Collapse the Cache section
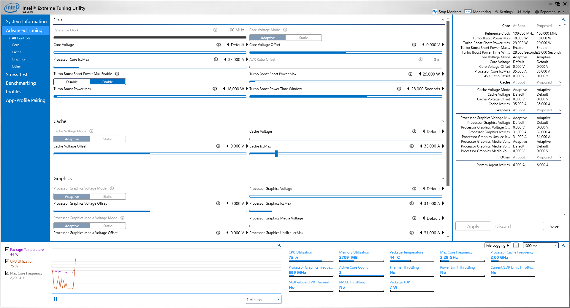Image resolution: width=570 pixels, height=308 pixels. pyautogui.click(x=443, y=121)
